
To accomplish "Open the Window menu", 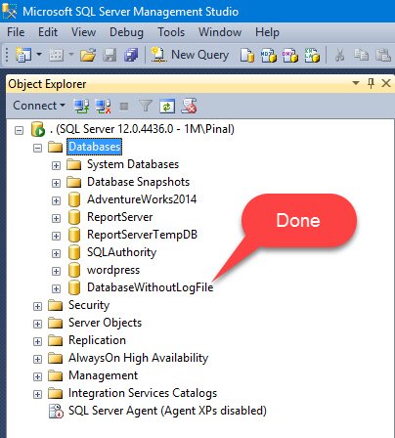I will click(220, 32).
